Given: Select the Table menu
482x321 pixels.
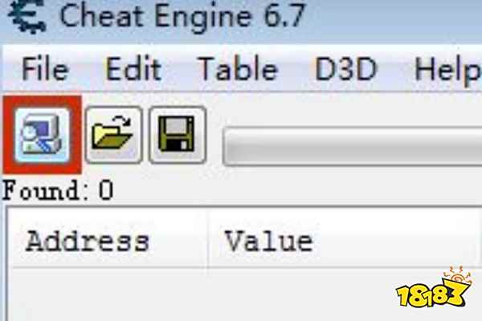Looking at the screenshot, I should pos(238,70).
